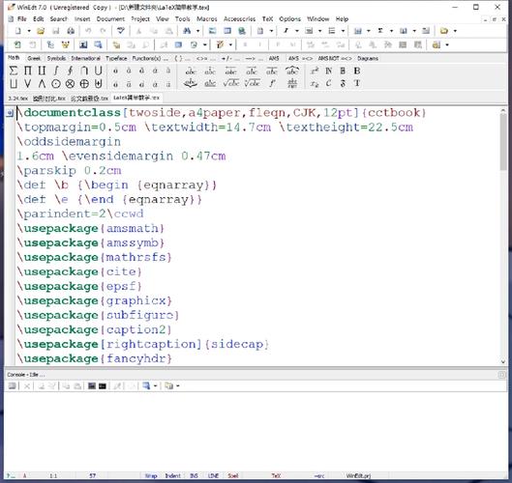The height and width of the screenshot is (483, 512).
Task: Toggle Spell checking in status bar
Action: click(233, 476)
